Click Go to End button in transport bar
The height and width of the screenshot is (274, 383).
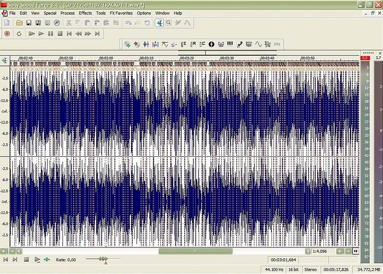point(97,34)
